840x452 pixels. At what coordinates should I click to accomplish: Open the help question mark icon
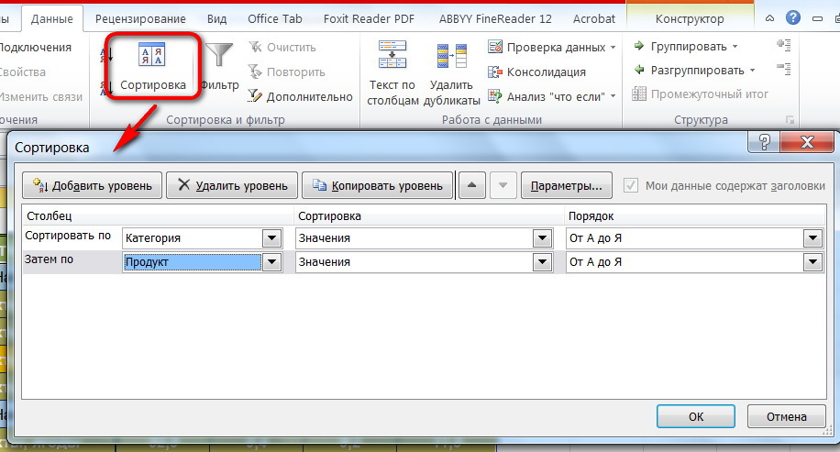[x=792, y=18]
